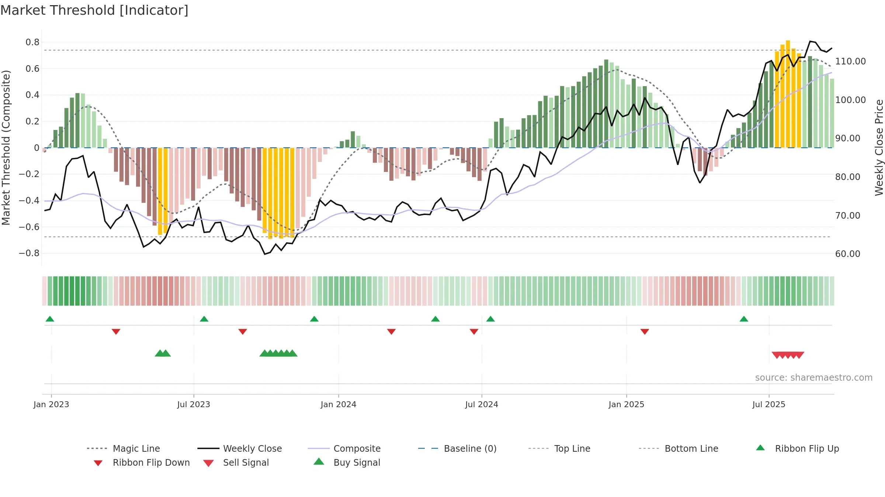The width and height of the screenshot is (885, 497).
Task: Toggle the Magic Line legend entry
Action: [x=123, y=448]
